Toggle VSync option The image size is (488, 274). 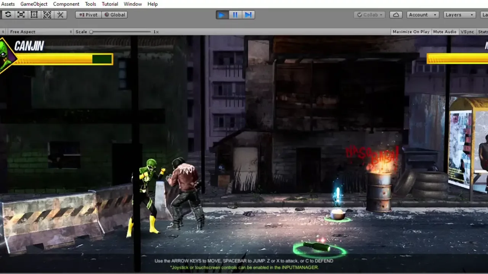coord(467,32)
